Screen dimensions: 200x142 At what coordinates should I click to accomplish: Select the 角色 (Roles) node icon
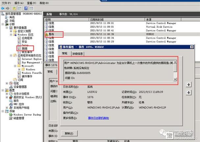click(7, 17)
